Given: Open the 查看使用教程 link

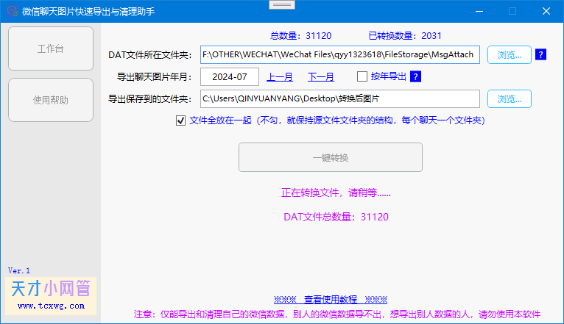Looking at the screenshot, I should click(x=331, y=299).
